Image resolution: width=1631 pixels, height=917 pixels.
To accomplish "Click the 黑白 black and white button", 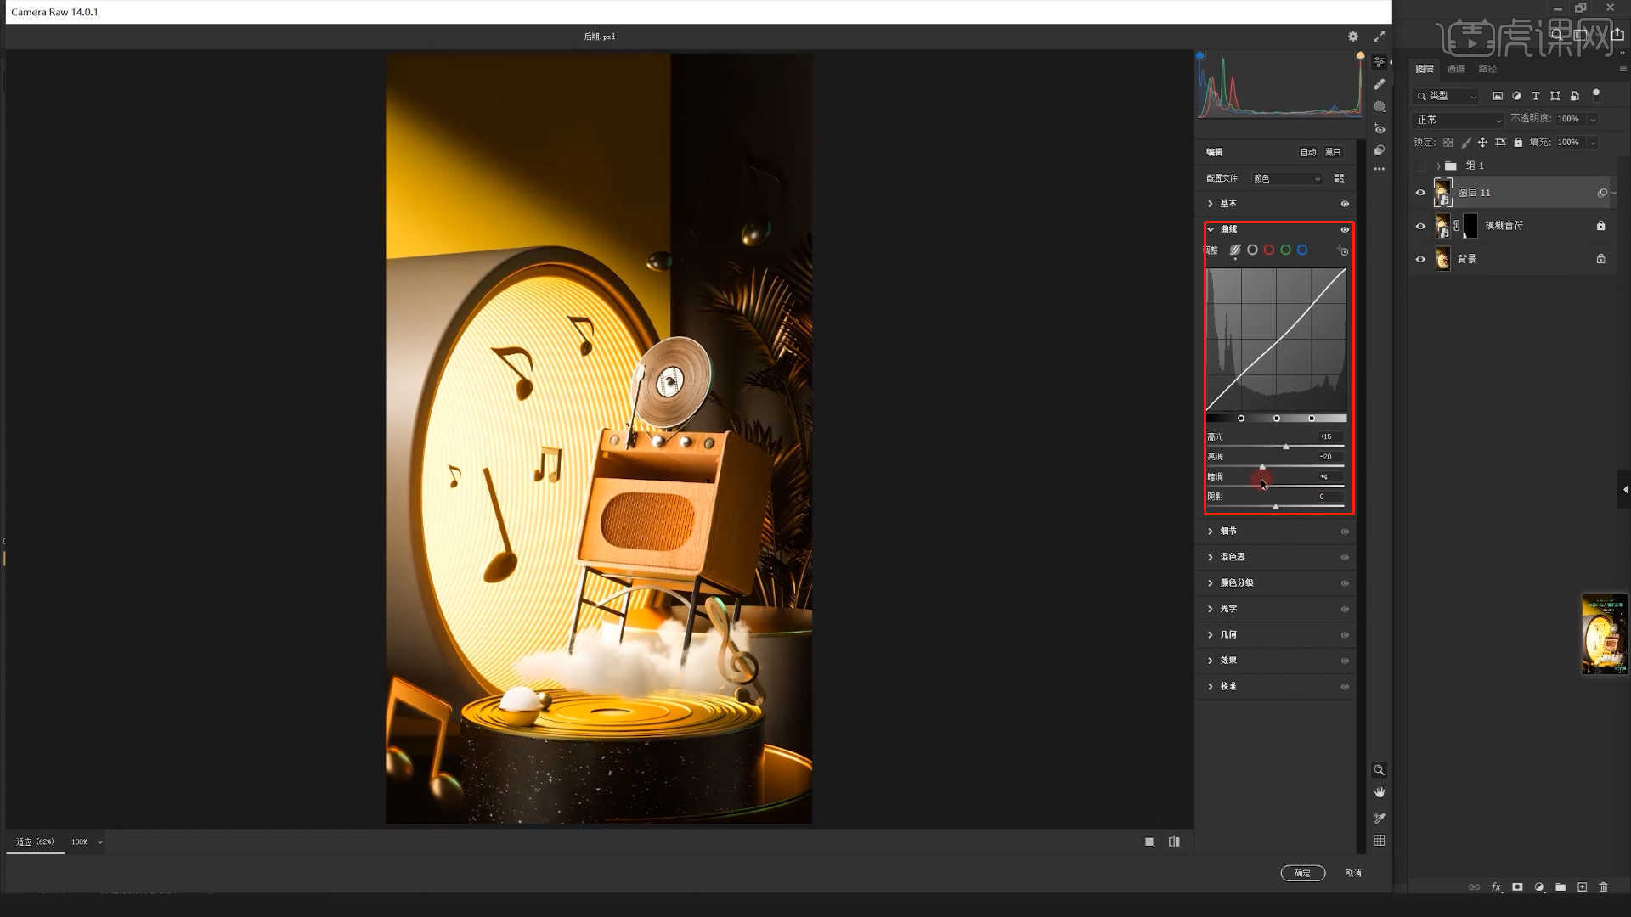I will click(x=1333, y=152).
